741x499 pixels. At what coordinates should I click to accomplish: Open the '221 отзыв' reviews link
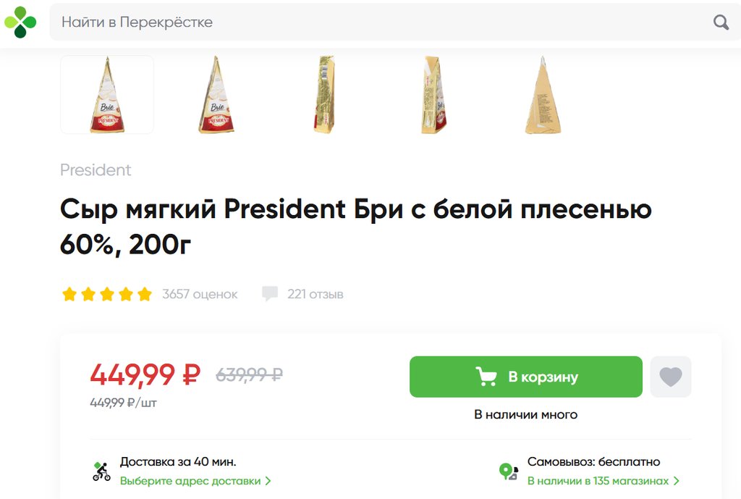click(x=315, y=294)
